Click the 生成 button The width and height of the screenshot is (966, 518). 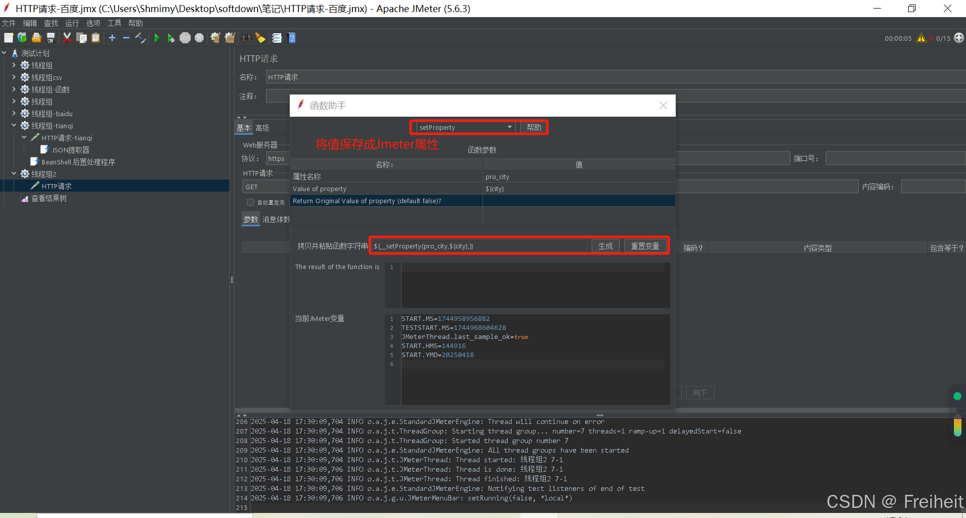click(605, 246)
